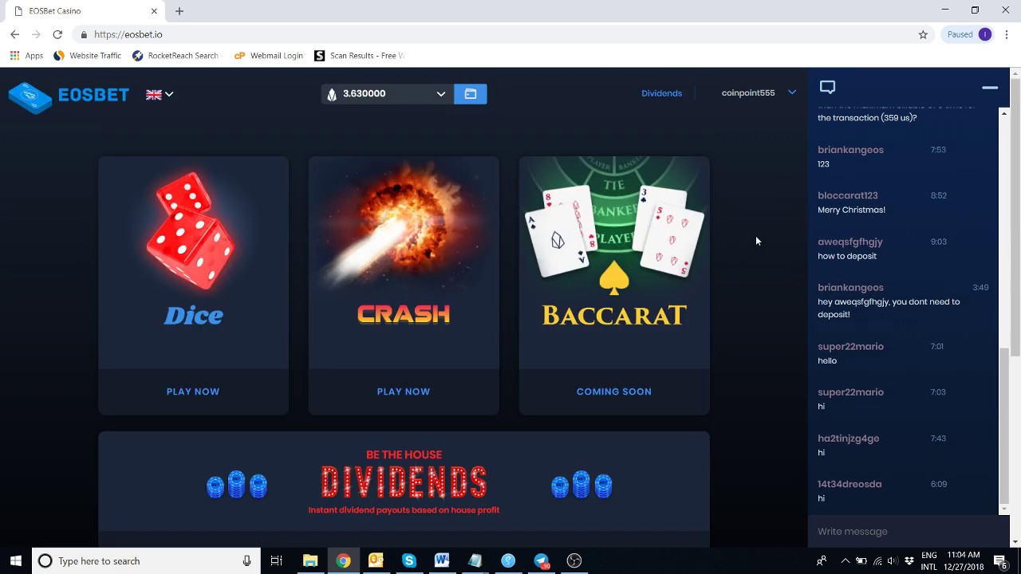Open the RocketReach Search bookmark
The image size is (1021, 574).
pos(175,56)
